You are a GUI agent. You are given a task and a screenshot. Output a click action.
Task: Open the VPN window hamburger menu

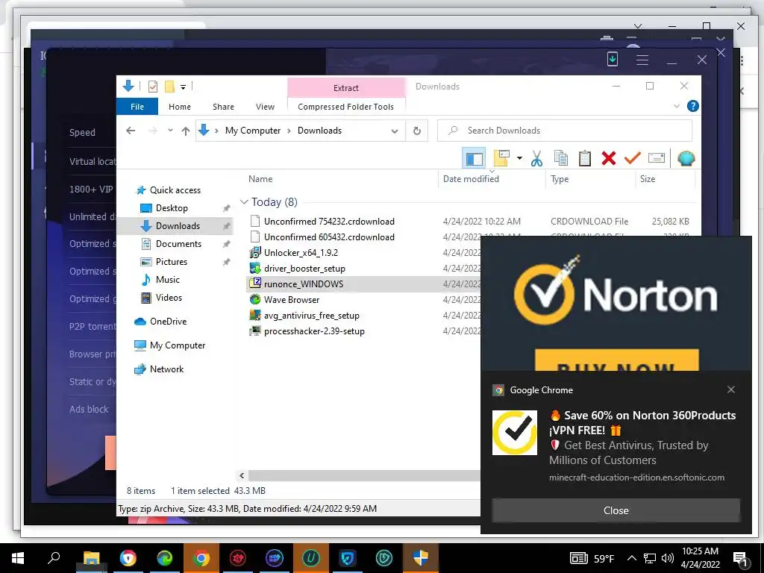pyautogui.click(x=642, y=60)
